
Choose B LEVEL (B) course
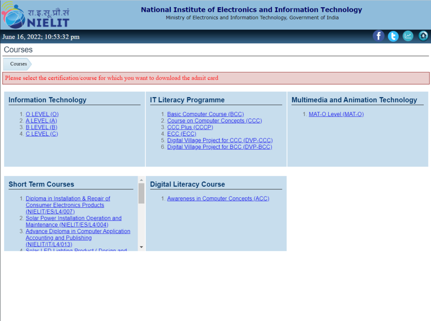41,127
